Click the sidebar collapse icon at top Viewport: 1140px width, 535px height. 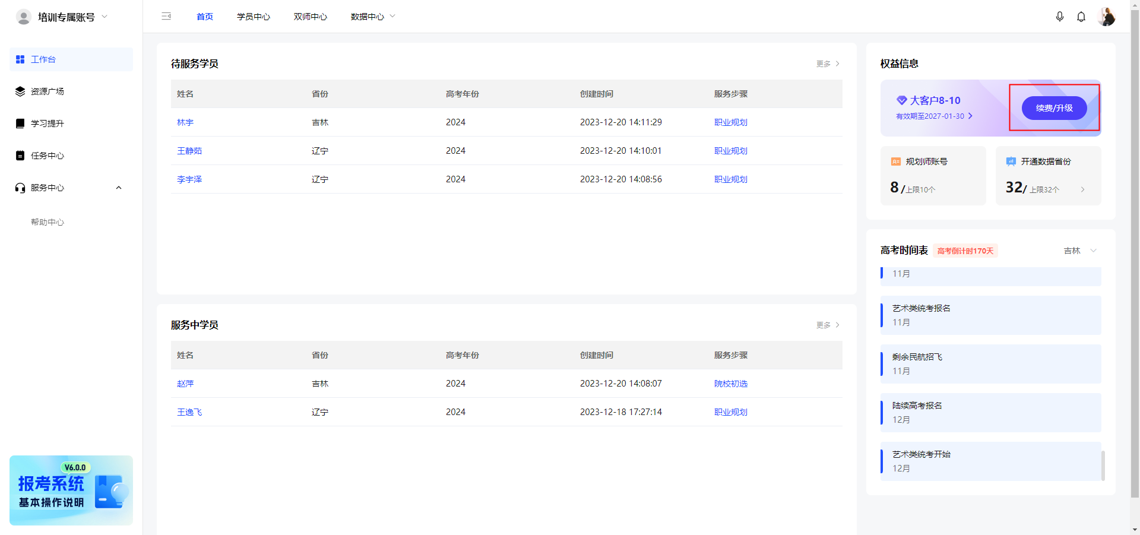[x=166, y=16]
